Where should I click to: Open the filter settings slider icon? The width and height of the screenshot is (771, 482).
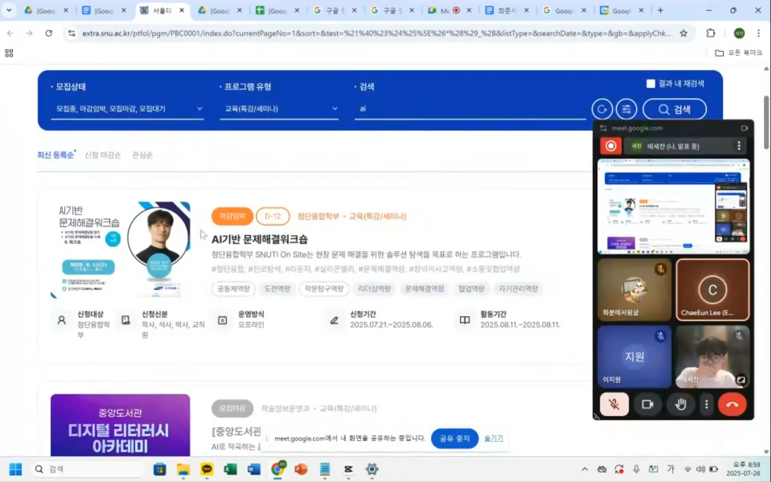tap(626, 109)
